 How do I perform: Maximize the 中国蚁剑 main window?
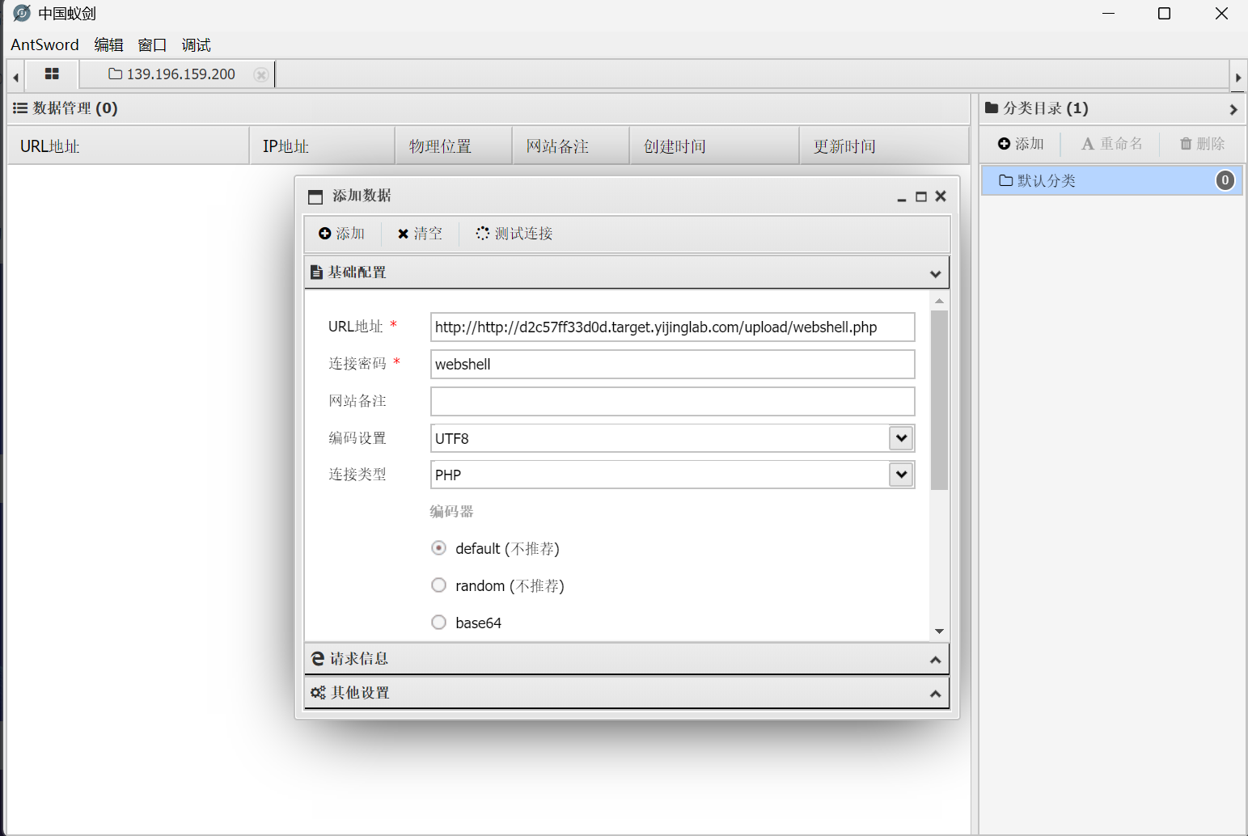click(x=1164, y=14)
